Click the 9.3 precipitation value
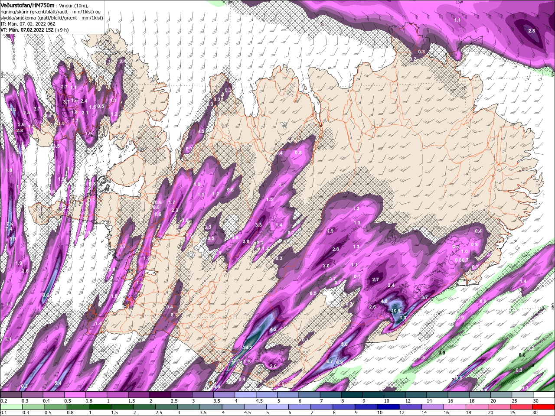 [x=402, y=318]
